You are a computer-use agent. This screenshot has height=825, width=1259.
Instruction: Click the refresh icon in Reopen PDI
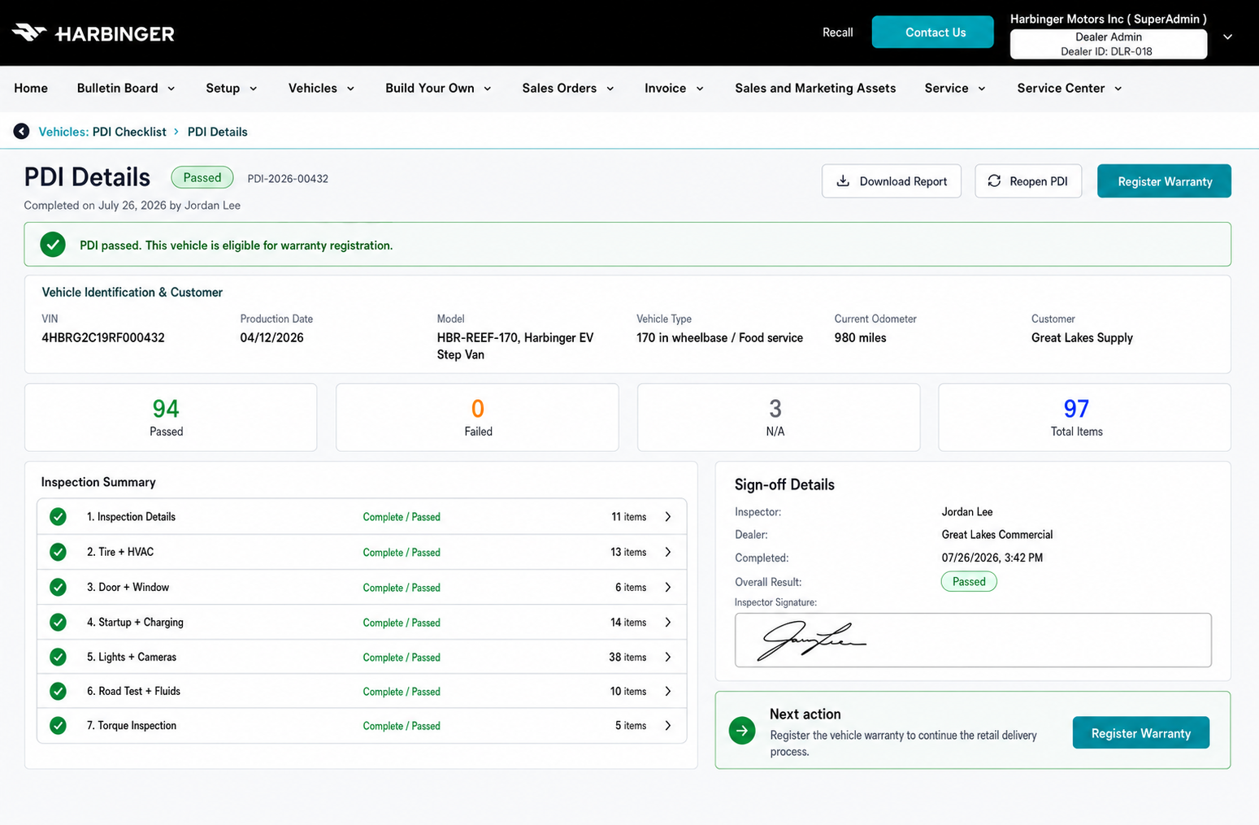(994, 181)
